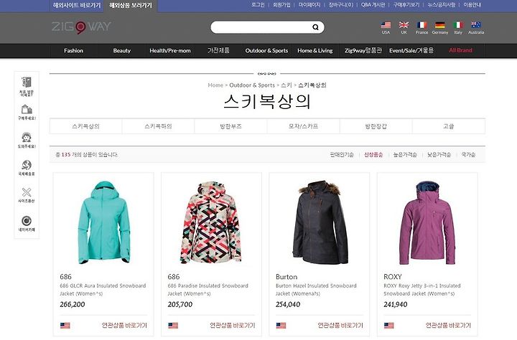
Task: Click inside the search input field
Action: click(262, 27)
